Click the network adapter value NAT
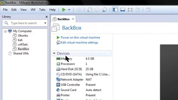Viewport: 178px width, 100px height. click(89, 79)
